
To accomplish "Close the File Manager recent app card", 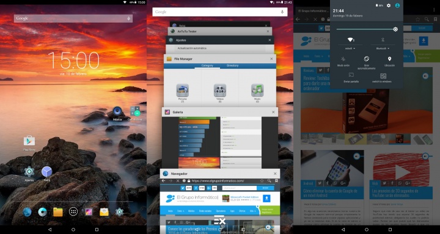I will click(x=271, y=58).
